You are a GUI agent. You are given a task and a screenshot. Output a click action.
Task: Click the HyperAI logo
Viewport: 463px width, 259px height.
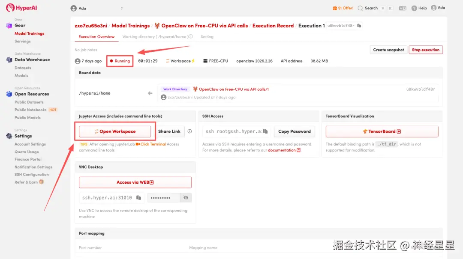coord(21,8)
